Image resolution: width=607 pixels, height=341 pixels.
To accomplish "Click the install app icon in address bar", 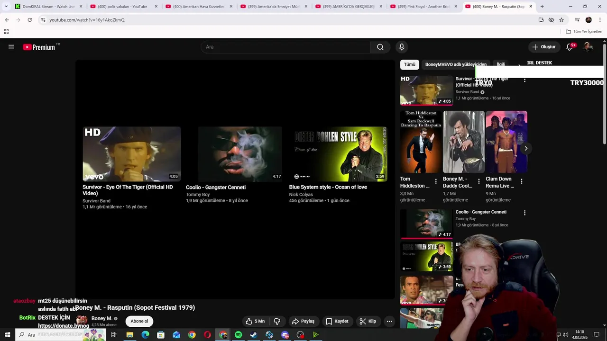I will pyautogui.click(x=541, y=20).
